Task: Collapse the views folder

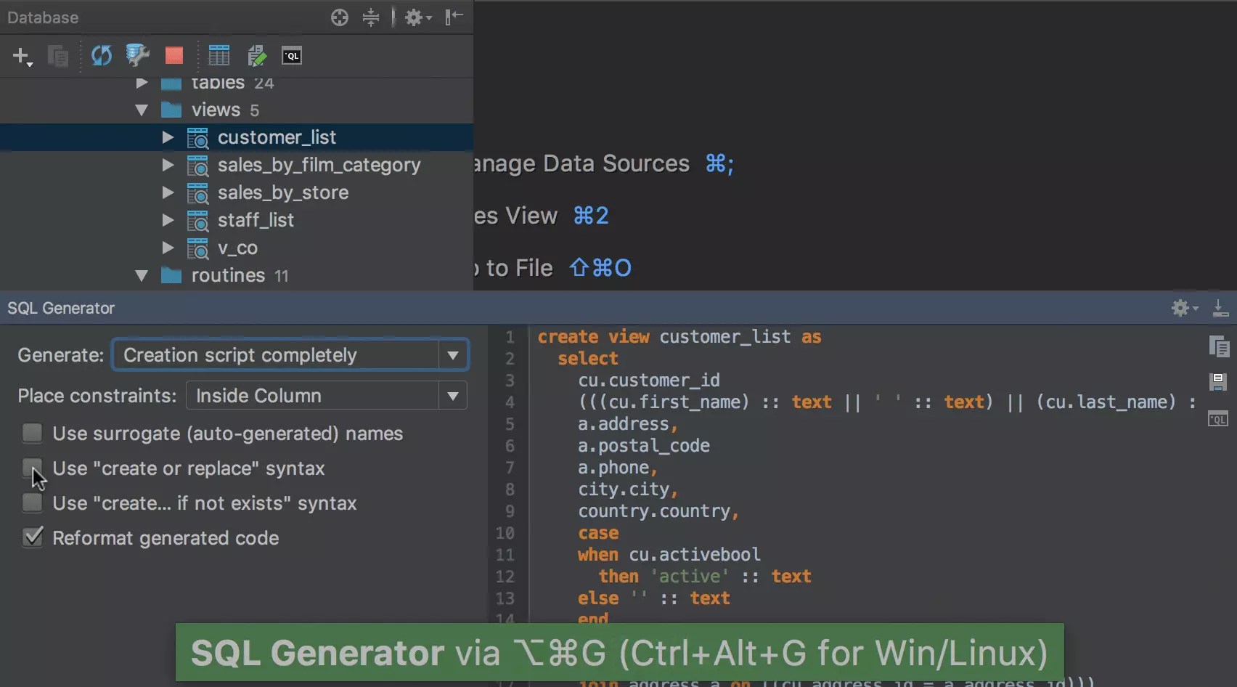Action: click(142, 110)
